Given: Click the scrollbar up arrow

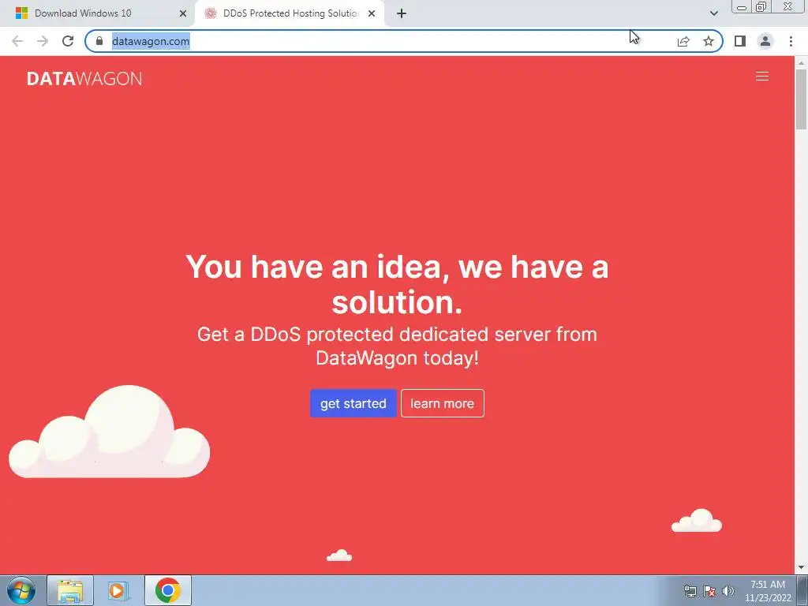Looking at the screenshot, I should 802,63.
